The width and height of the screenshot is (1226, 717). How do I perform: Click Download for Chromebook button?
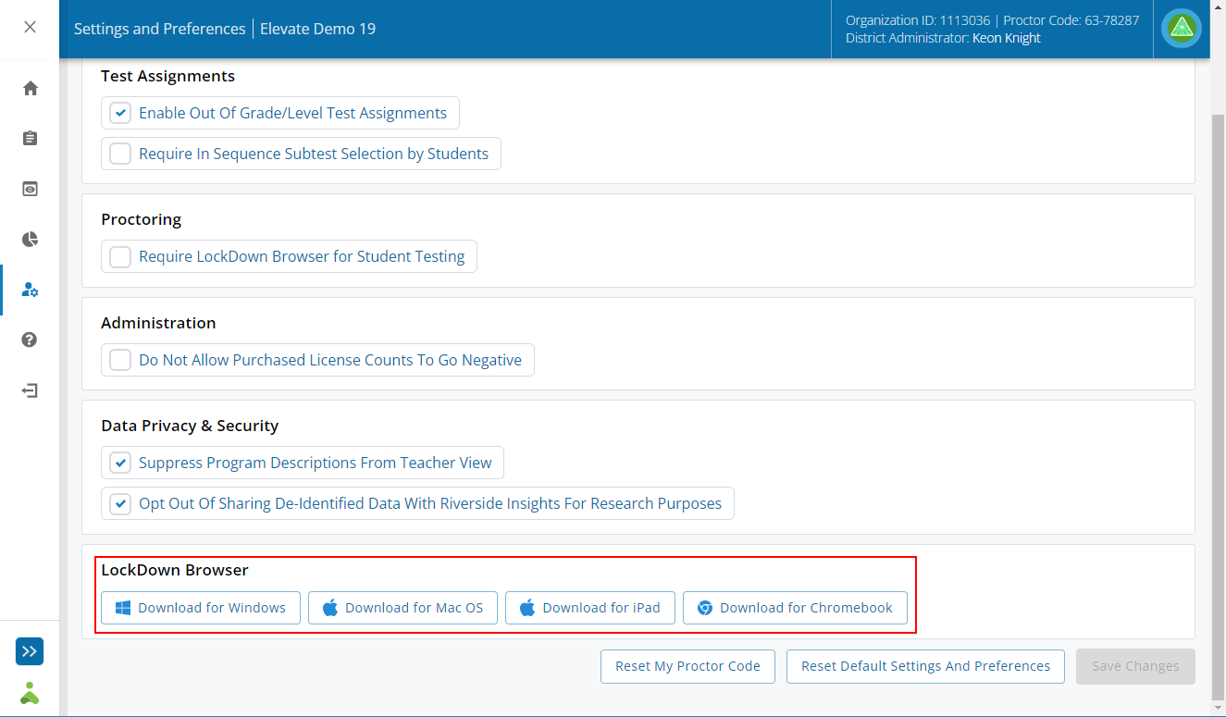coord(795,608)
